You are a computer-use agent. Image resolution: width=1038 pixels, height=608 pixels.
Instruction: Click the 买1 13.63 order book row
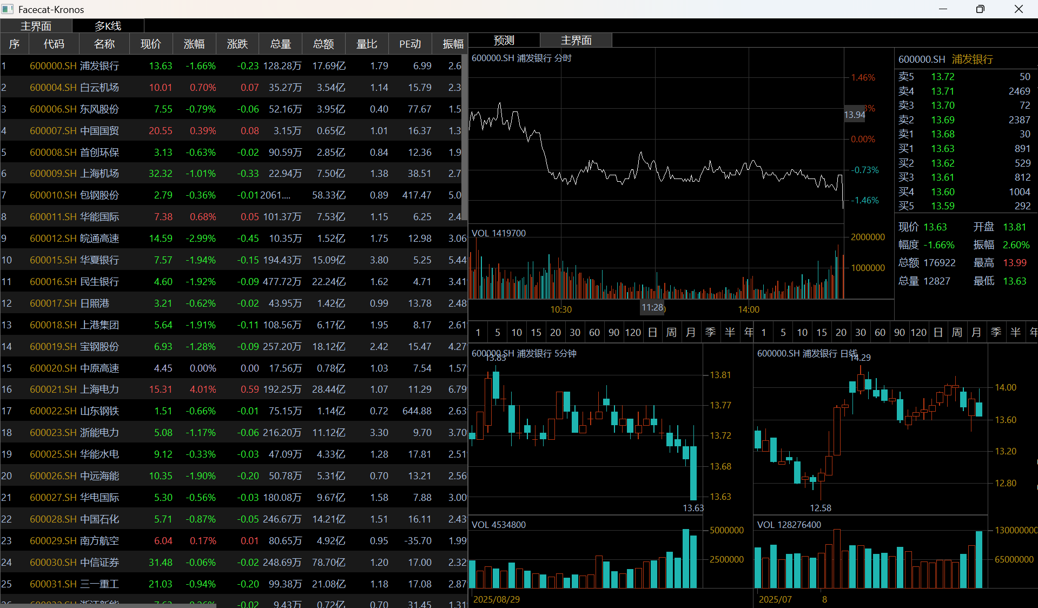coord(964,149)
